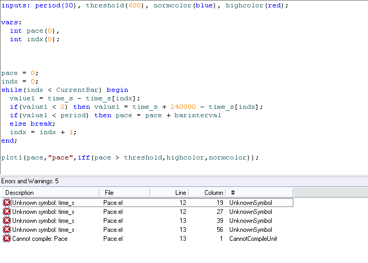Click 'Errors and Warnings: 5' panel title

tap(30, 181)
